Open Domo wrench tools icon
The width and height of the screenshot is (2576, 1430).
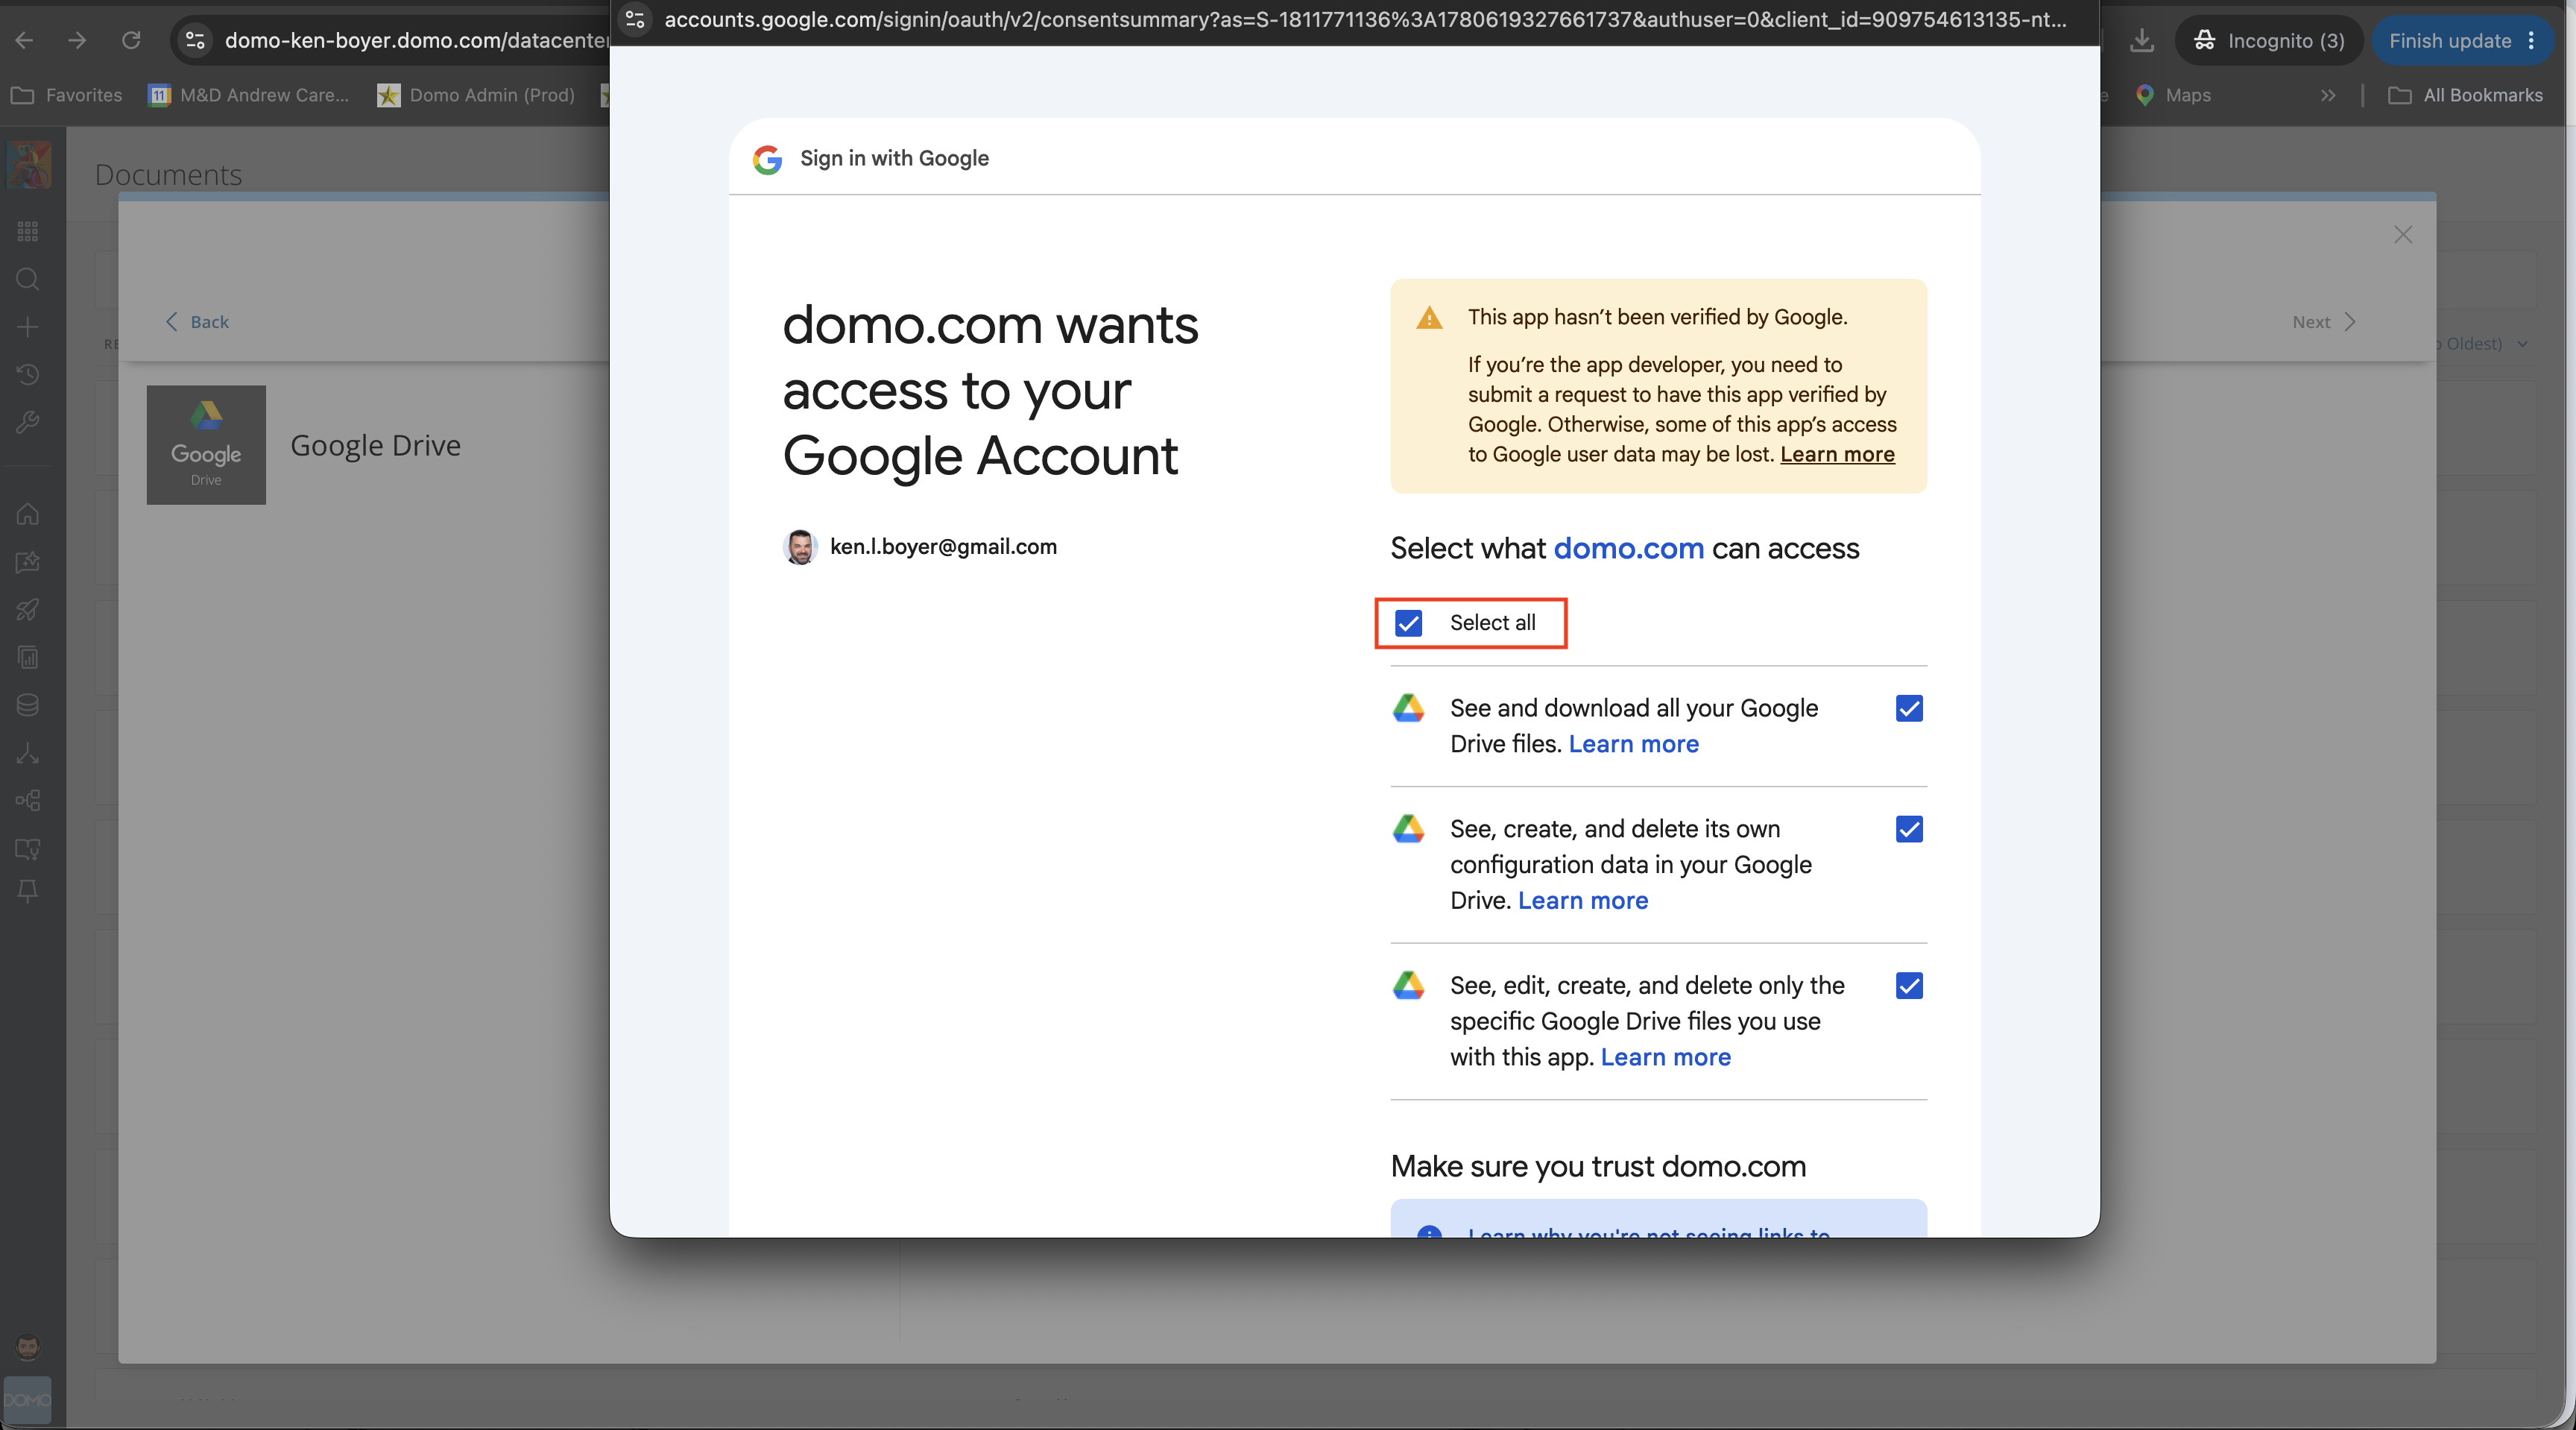[28, 423]
